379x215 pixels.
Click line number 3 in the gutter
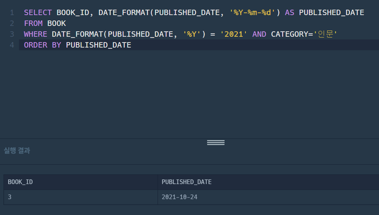(12, 34)
